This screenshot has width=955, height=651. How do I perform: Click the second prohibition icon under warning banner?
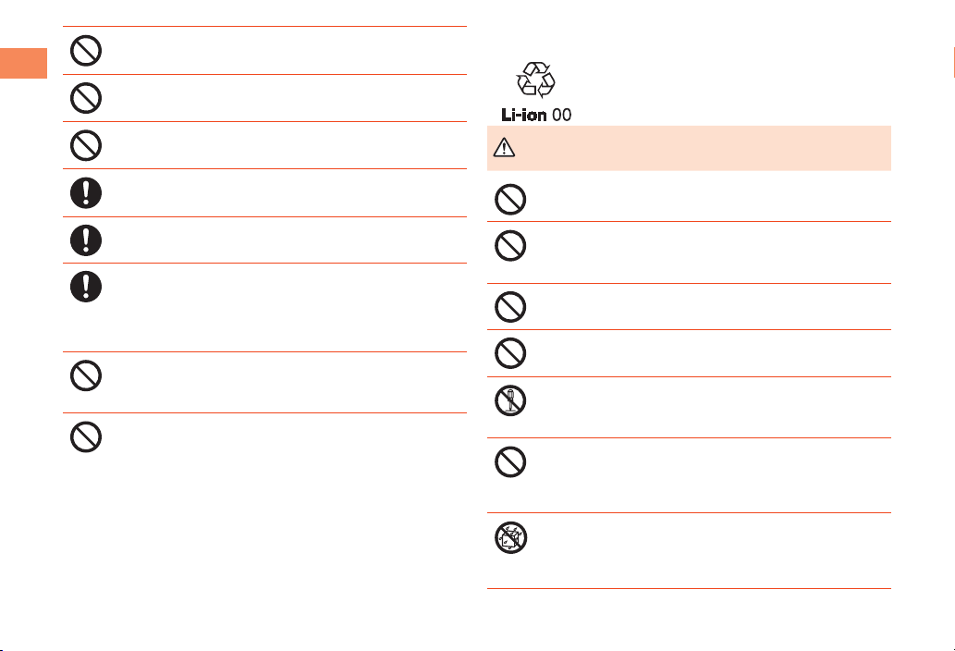pyautogui.click(x=509, y=244)
